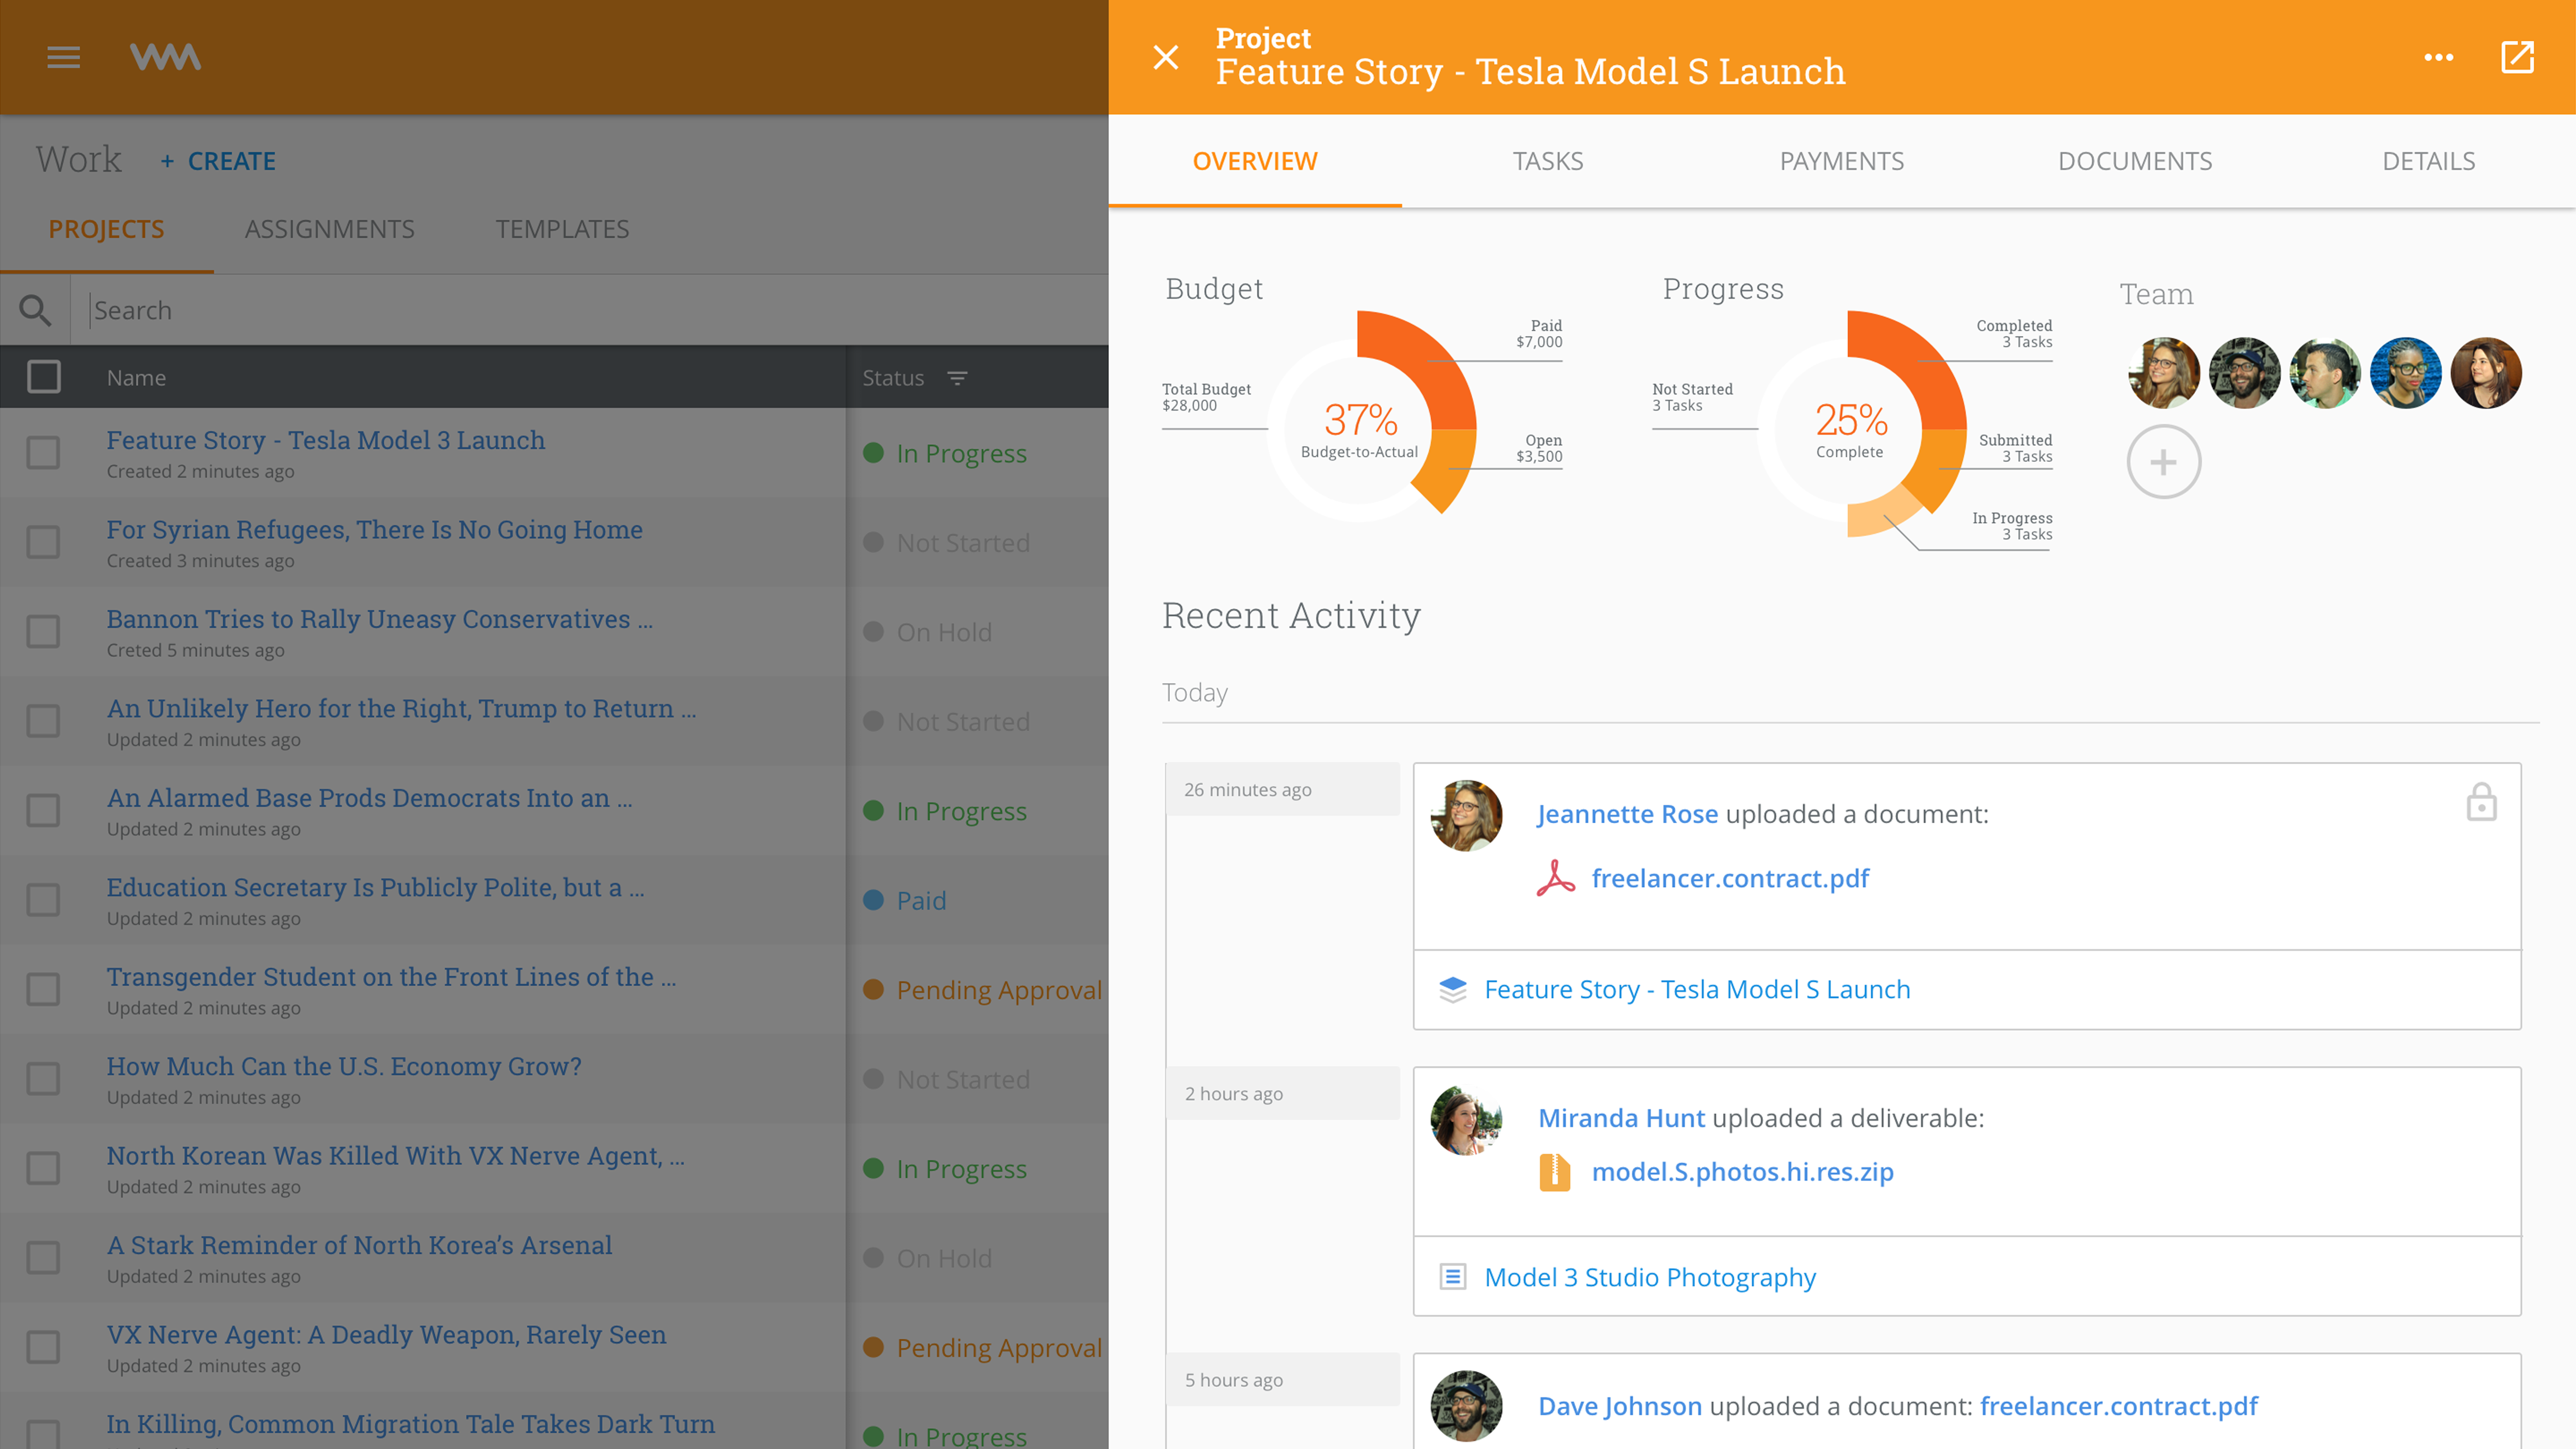Click the lock icon on Jeannette's upload

click(2481, 803)
